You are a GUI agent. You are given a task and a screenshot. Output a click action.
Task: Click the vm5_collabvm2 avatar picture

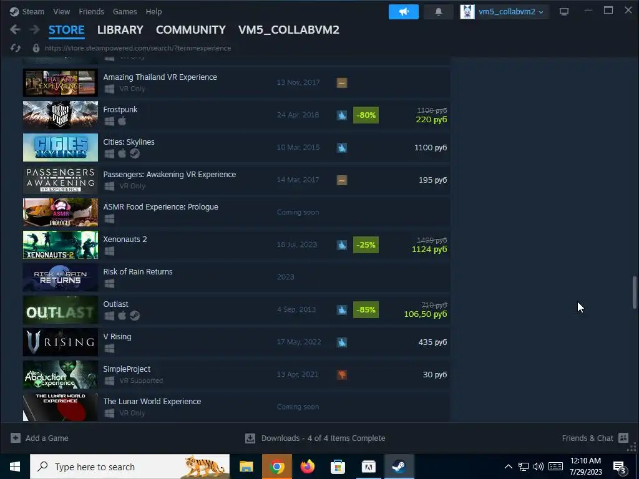(x=467, y=12)
